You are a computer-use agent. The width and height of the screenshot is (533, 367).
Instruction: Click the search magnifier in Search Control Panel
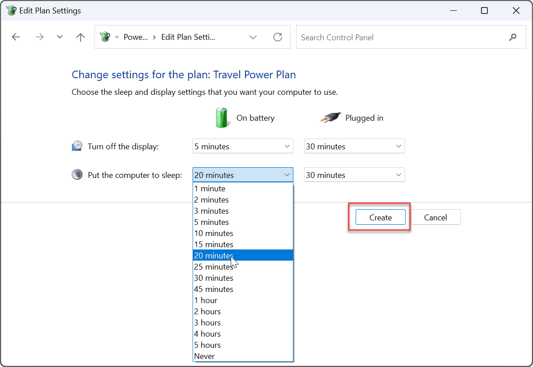pos(512,37)
